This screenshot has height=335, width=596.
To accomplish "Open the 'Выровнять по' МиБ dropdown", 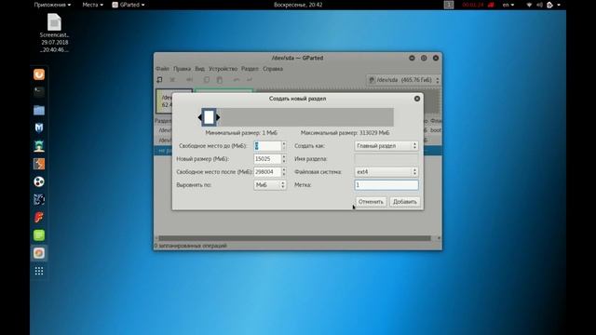I will point(270,185).
